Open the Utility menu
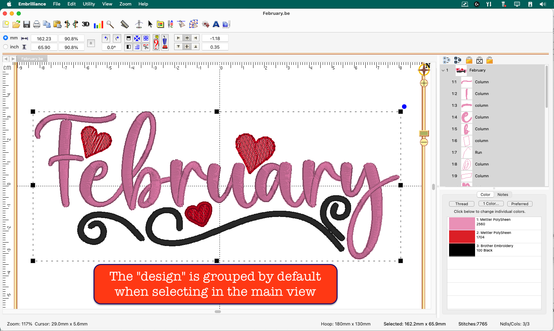The height and width of the screenshot is (331, 554). click(x=89, y=4)
